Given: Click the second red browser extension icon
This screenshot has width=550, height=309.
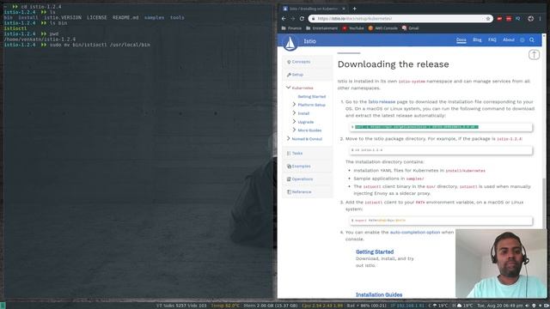Looking at the screenshot, I should pos(509,19).
